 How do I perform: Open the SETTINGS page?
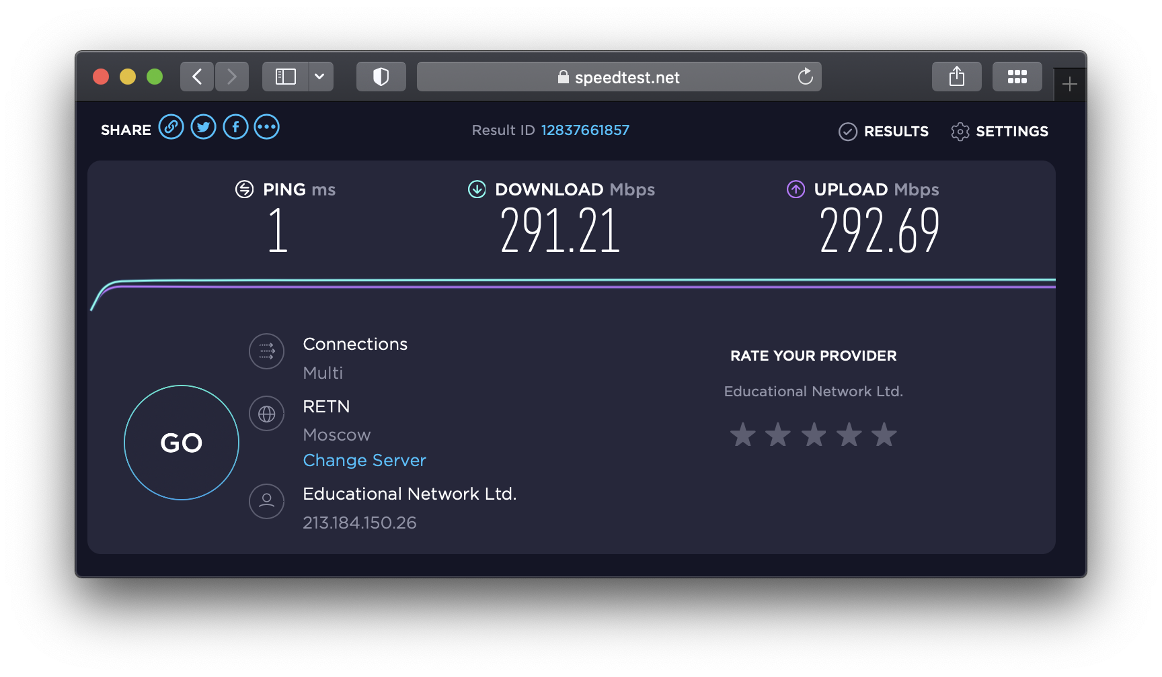[x=1000, y=132]
